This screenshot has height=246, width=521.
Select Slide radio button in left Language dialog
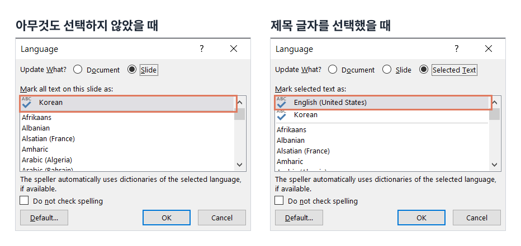pyautogui.click(x=132, y=70)
